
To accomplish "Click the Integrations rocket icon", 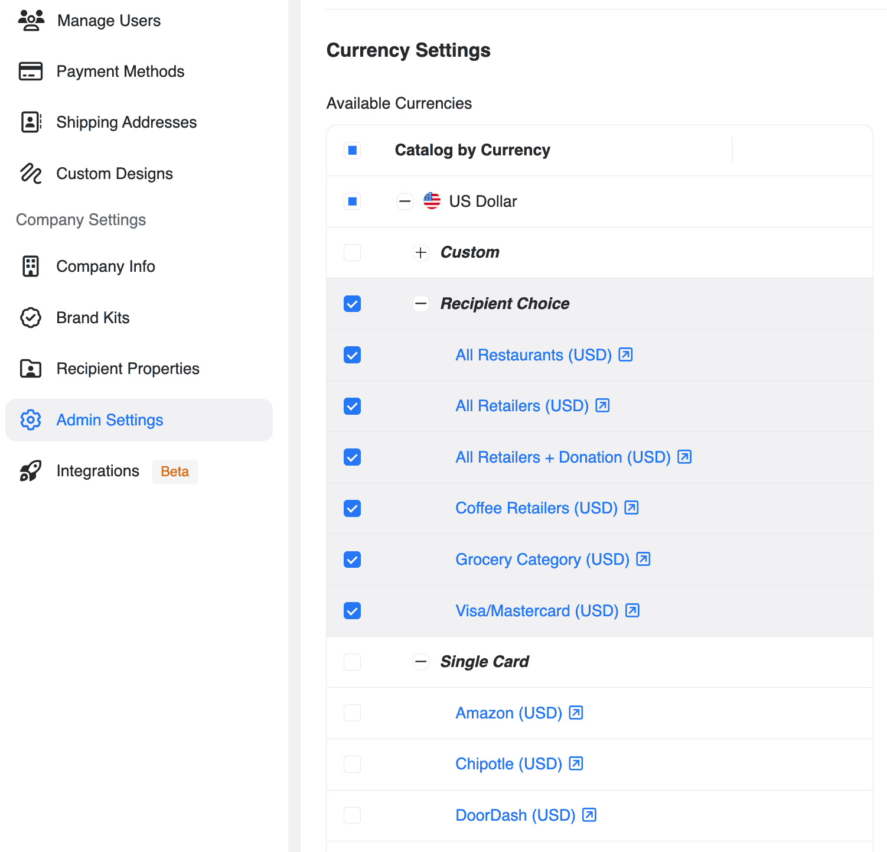I will (x=31, y=471).
